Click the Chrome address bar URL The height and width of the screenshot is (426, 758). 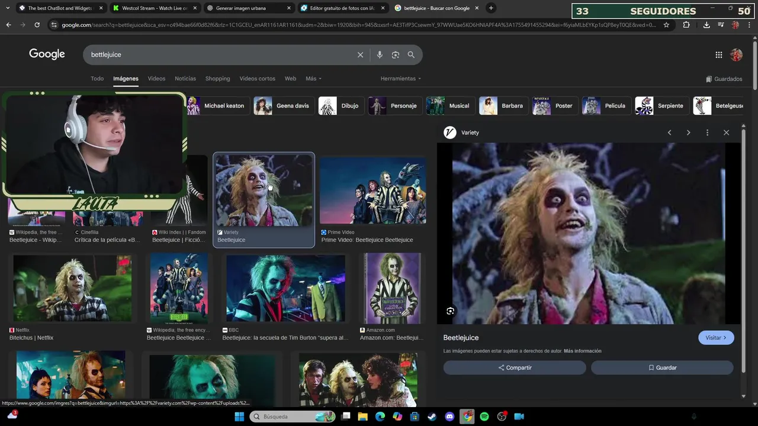coord(358,25)
